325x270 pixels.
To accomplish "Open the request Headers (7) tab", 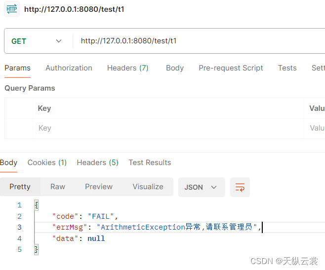I will pyautogui.click(x=127, y=68).
